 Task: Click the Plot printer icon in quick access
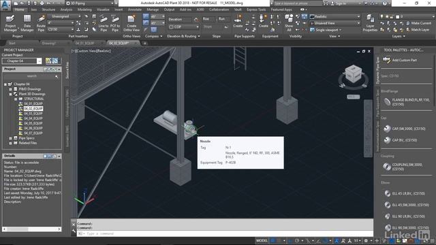point(42,3)
